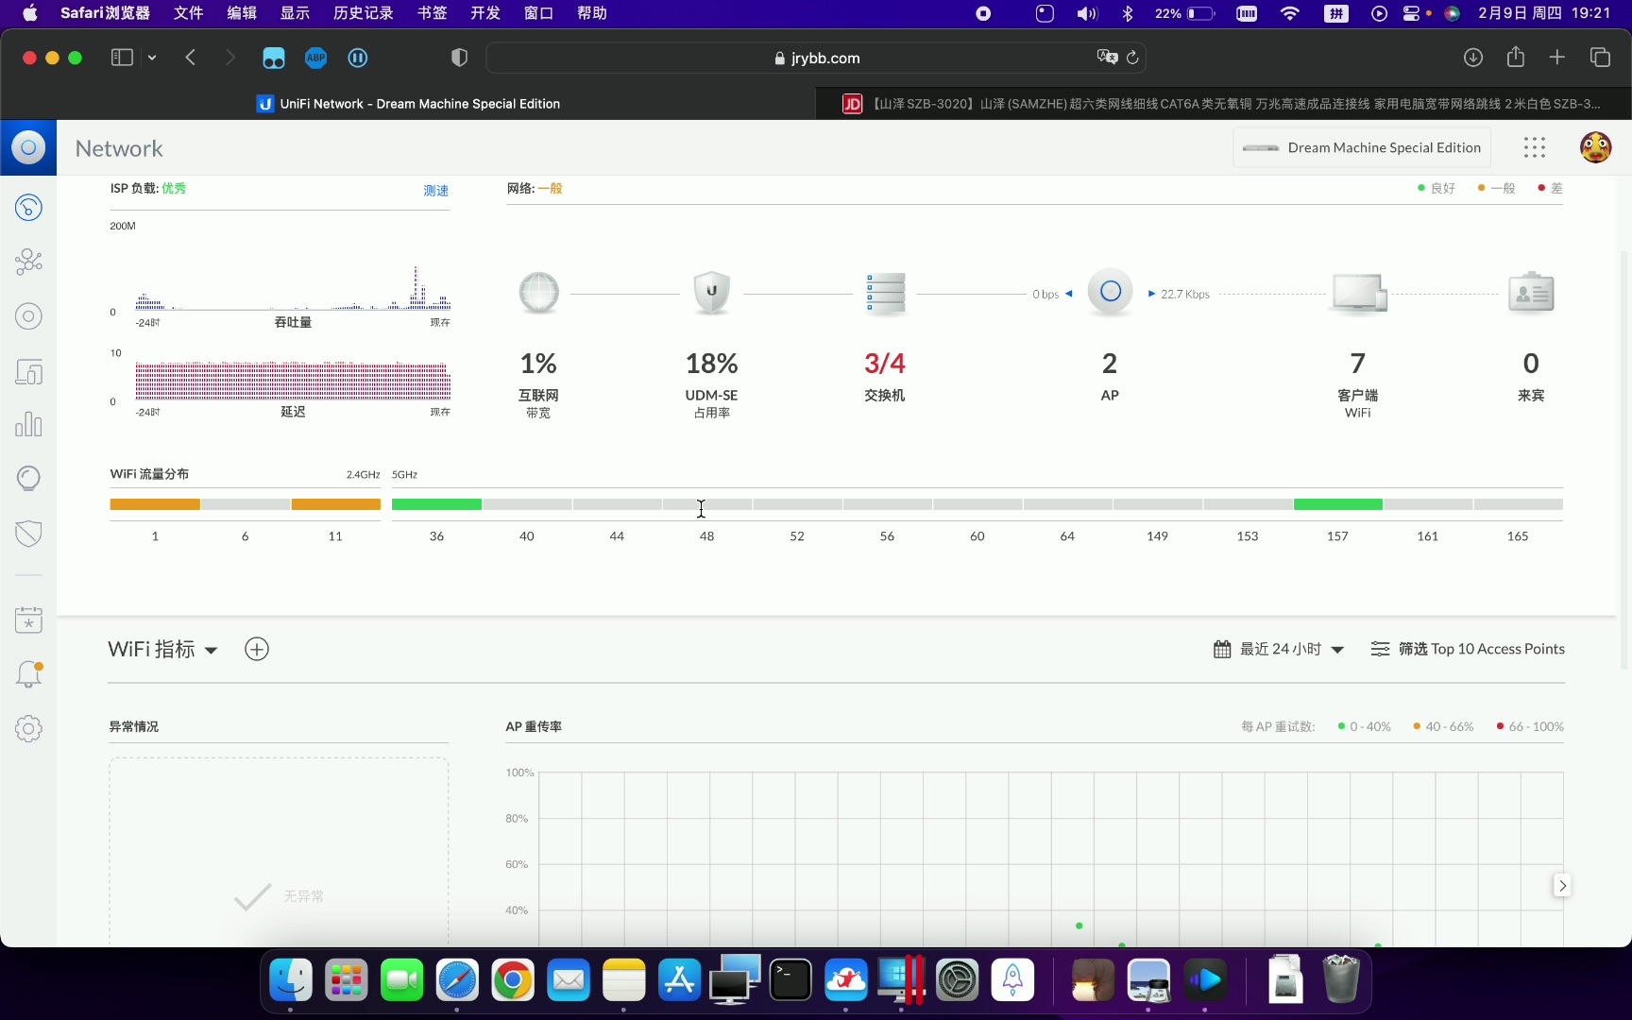The height and width of the screenshot is (1020, 1632).
Task: Open the 编辑 menu in the menu bar
Action: (x=242, y=13)
